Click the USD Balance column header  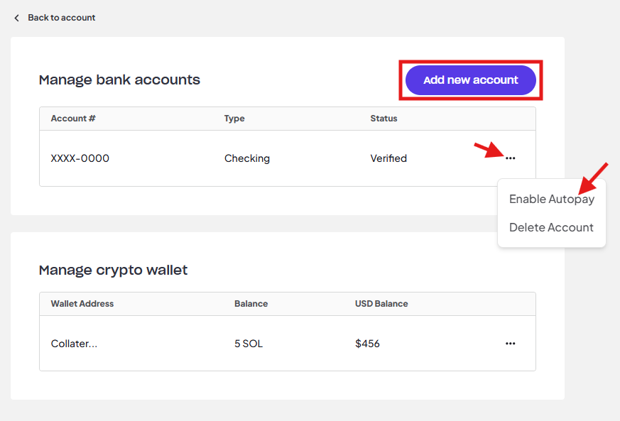(x=381, y=304)
